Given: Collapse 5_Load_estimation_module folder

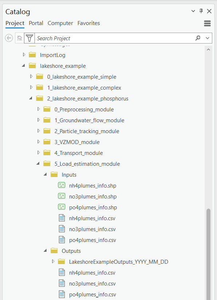Looking at the screenshot, I should (38, 164).
